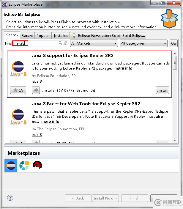This screenshot has width=183, height=209.
Task: Switch to the Installed tab
Action: pyautogui.click(x=61, y=36)
